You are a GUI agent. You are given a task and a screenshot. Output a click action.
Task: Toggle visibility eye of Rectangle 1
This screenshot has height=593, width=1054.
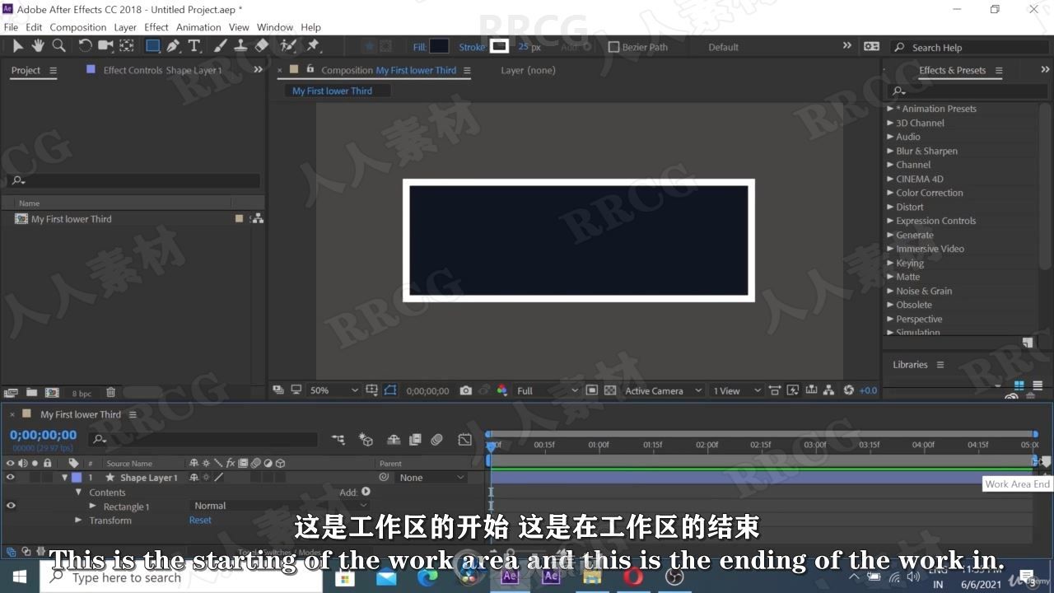coord(11,506)
